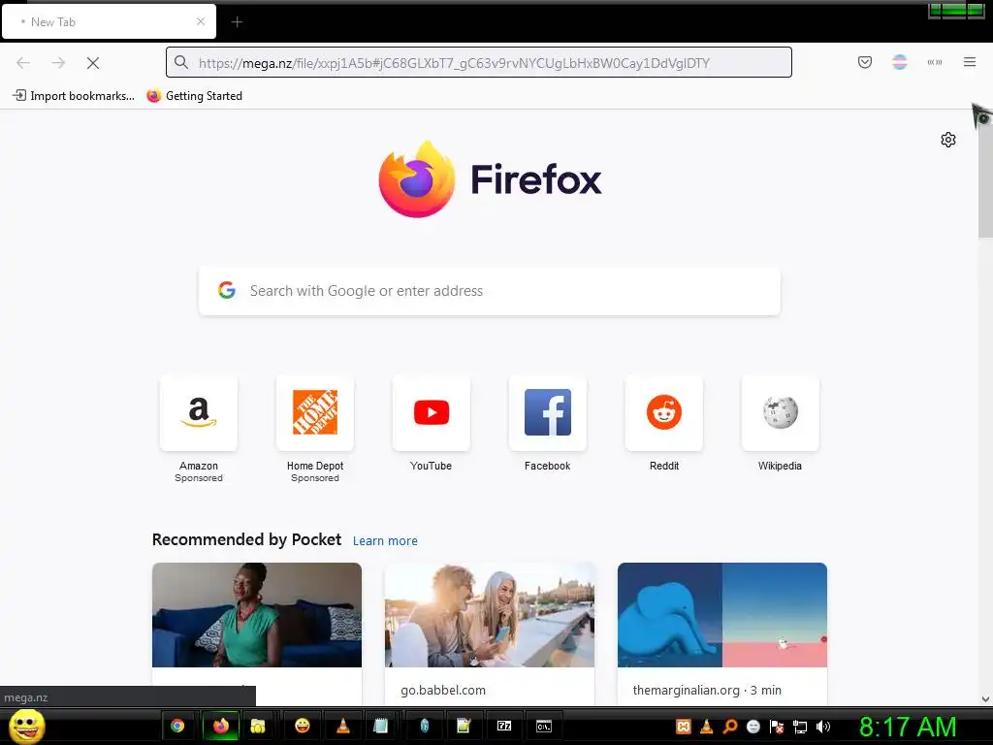This screenshot has height=745, width=993.
Task: Click the VLC cone in the system tray
Action: pos(707,727)
